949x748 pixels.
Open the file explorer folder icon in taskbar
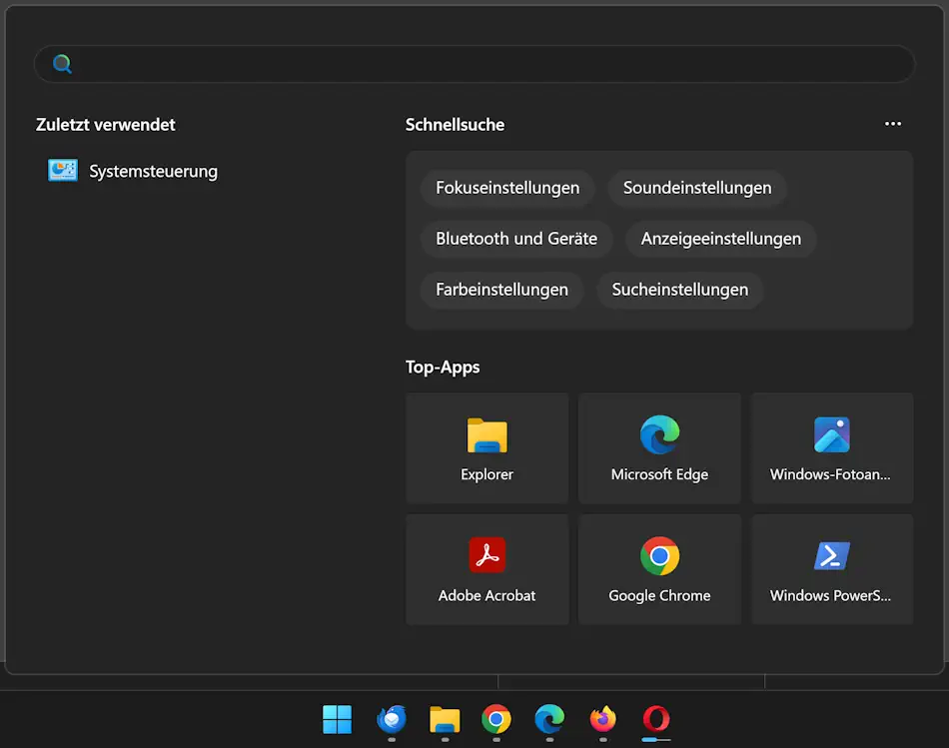[x=445, y=720]
